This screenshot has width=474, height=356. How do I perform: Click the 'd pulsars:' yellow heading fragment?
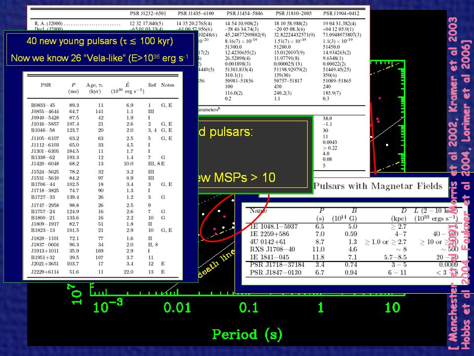point(226,132)
